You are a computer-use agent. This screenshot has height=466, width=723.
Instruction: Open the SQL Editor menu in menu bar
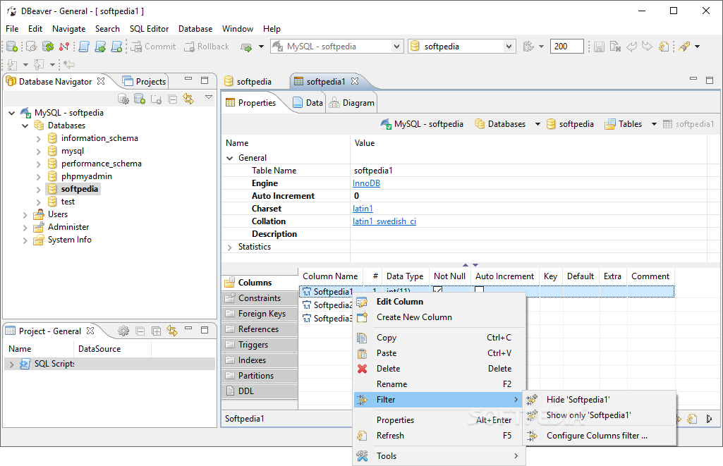tap(149, 29)
